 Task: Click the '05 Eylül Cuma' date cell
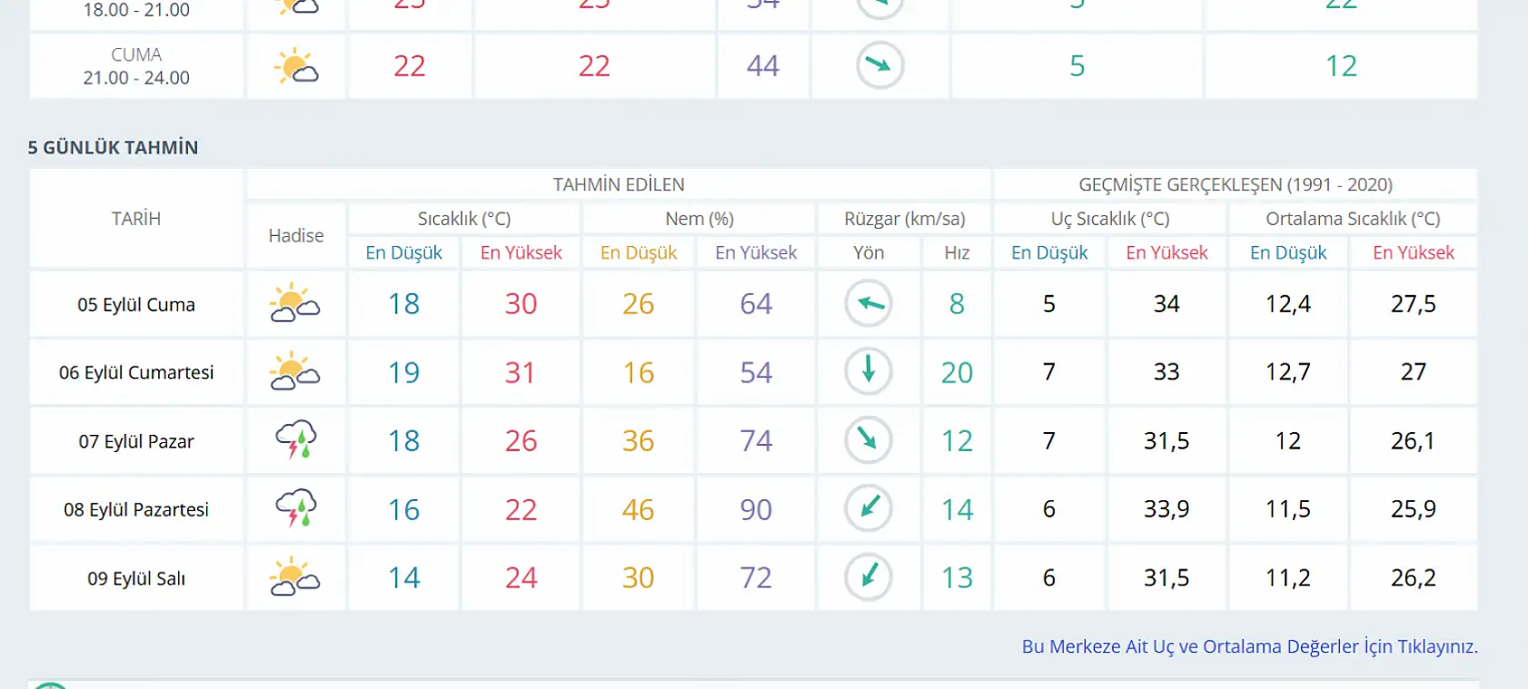(x=136, y=304)
